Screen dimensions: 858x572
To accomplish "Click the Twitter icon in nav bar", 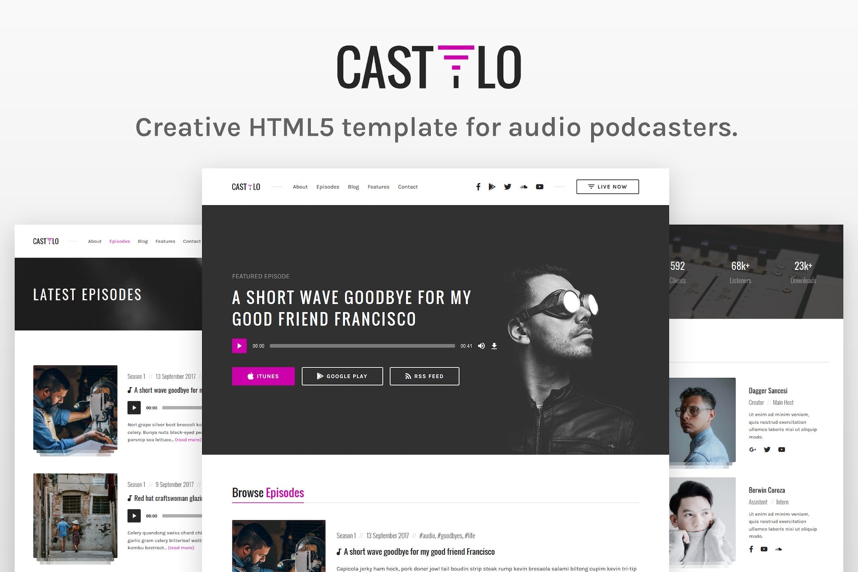I will (x=508, y=186).
